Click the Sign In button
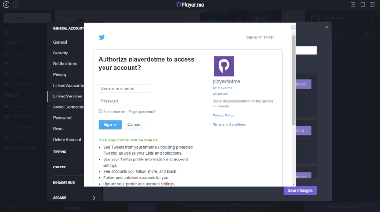The image size is (380, 212). (x=110, y=124)
